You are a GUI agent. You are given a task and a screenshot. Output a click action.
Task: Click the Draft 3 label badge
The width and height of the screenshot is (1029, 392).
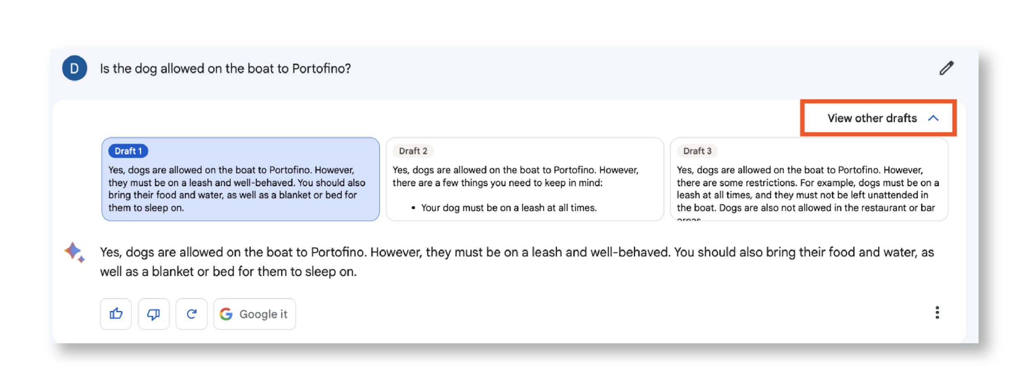(697, 151)
